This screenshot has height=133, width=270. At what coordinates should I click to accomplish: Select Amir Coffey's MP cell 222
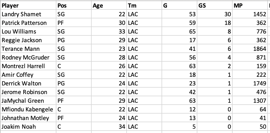[250, 75]
